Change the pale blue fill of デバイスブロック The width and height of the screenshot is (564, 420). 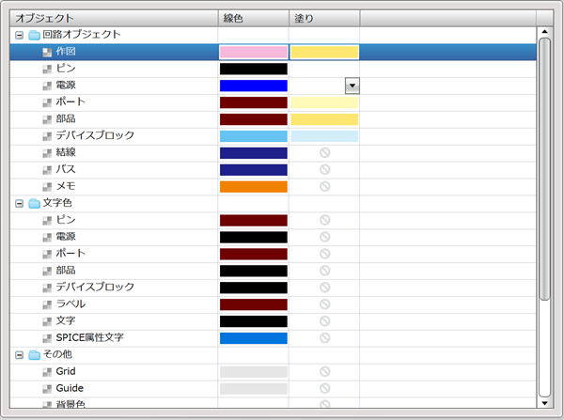(x=324, y=136)
